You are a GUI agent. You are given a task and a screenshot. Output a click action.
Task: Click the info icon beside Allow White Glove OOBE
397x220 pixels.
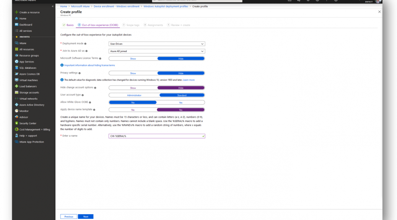pyautogui.click(x=90, y=102)
